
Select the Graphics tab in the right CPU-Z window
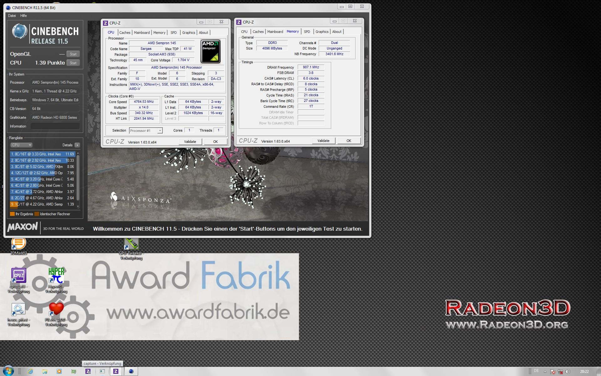point(322,32)
